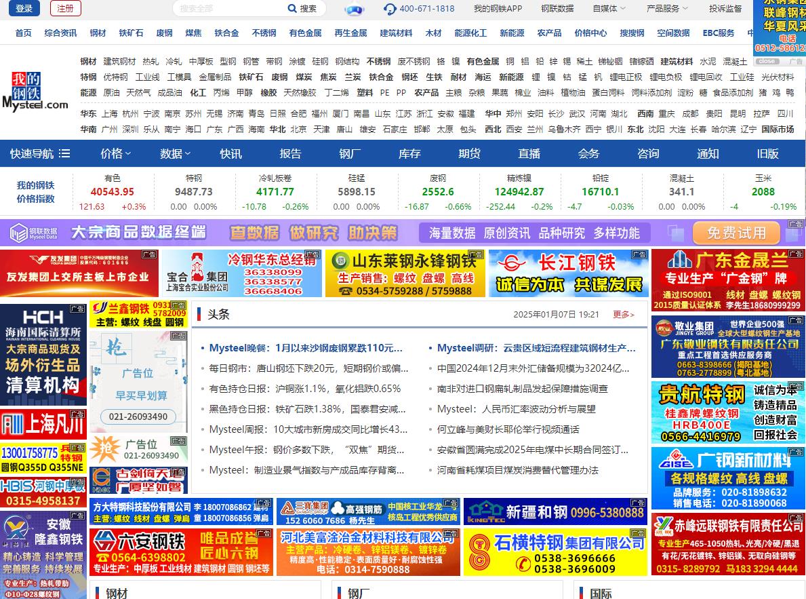Switch to the 直播 tab

click(x=529, y=153)
